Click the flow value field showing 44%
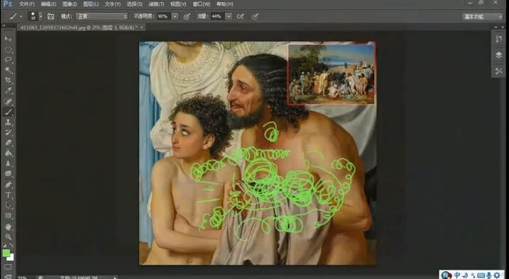The width and height of the screenshot is (509, 279). pos(217,16)
